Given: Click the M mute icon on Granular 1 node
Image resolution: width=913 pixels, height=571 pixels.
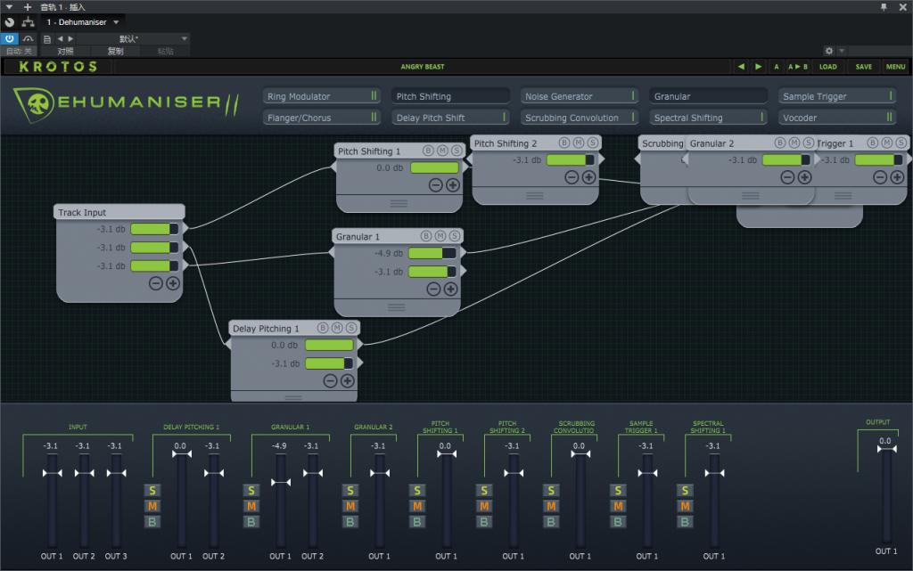Looking at the screenshot, I should tap(440, 236).
